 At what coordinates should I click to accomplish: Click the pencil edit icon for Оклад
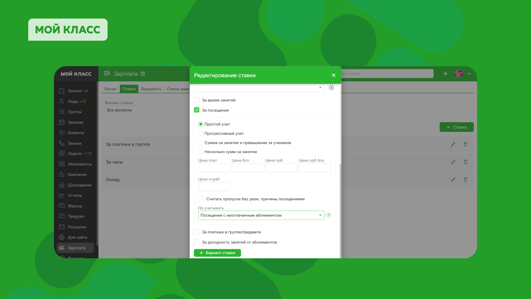click(453, 180)
